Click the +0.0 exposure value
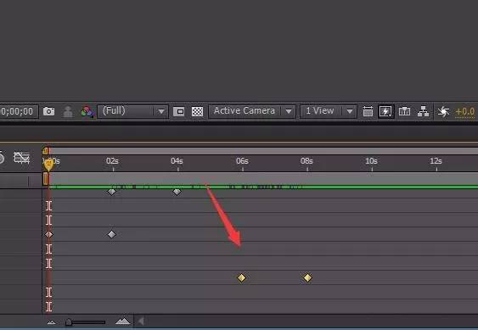 tap(465, 112)
